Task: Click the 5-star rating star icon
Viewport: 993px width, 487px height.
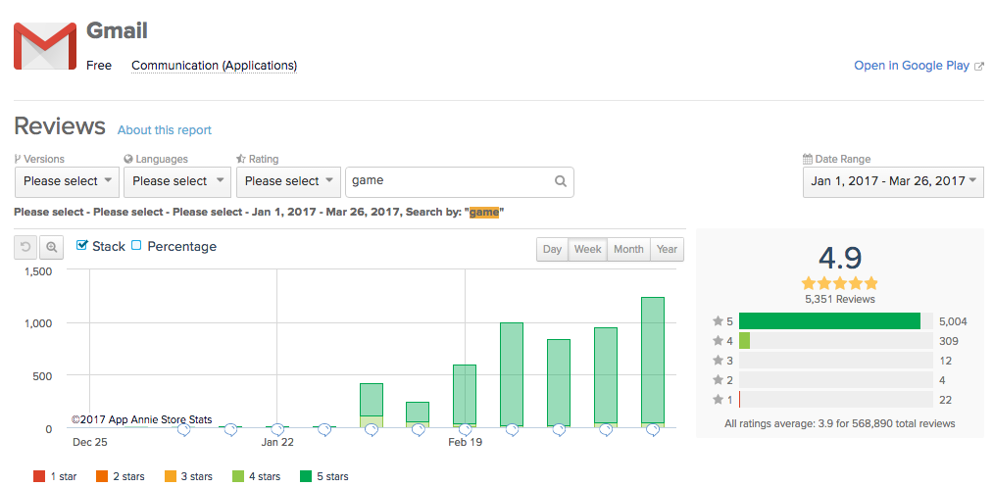Action: pos(719,321)
